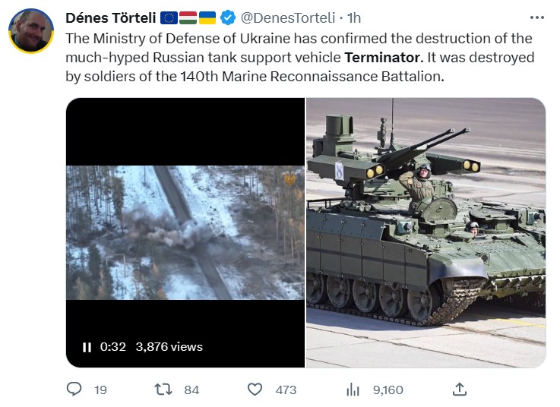
Task: Click the reply speech bubble icon
Action: (74, 390)
